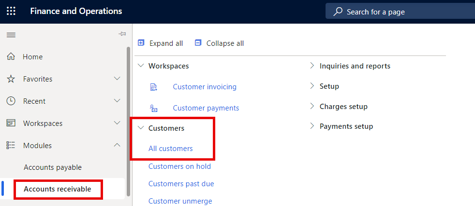475x206 pixels.
Task: Click the Collapse all minus icon
Action: pos(198,43)
